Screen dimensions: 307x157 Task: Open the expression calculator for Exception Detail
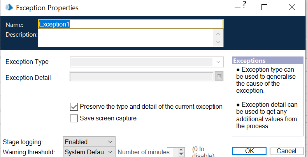(219, 76)
